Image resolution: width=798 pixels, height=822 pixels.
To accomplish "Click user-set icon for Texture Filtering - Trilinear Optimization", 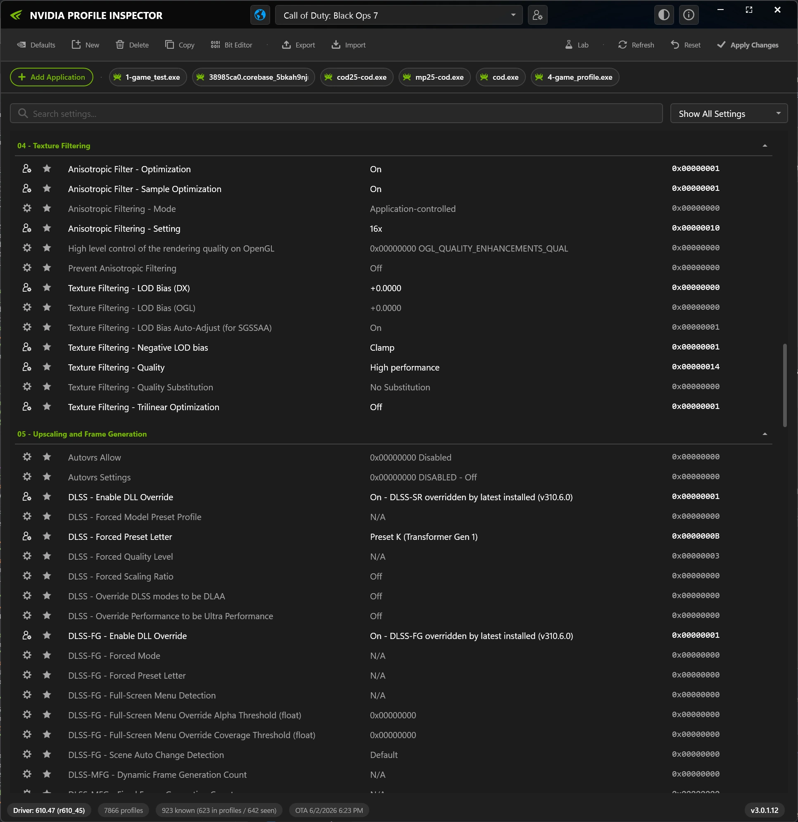I will [27, 407].
